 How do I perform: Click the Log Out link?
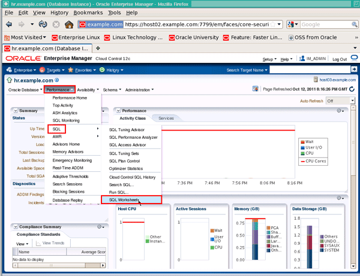tap(340, 59)
